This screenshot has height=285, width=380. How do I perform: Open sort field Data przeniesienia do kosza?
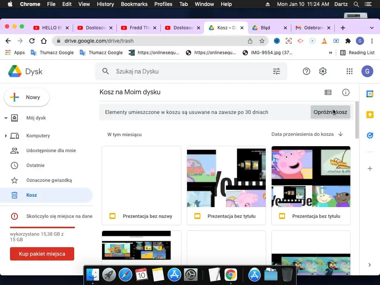tap(302, 134)
